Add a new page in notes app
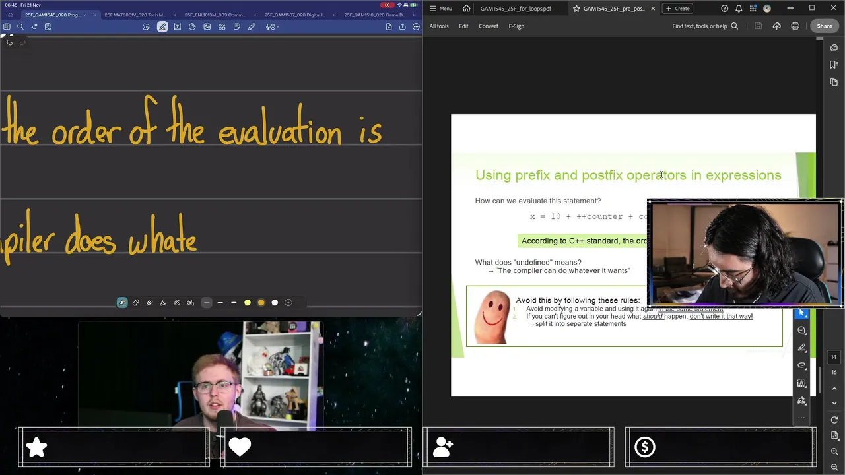This screenshot has width=845, height=475. (389, 26)
